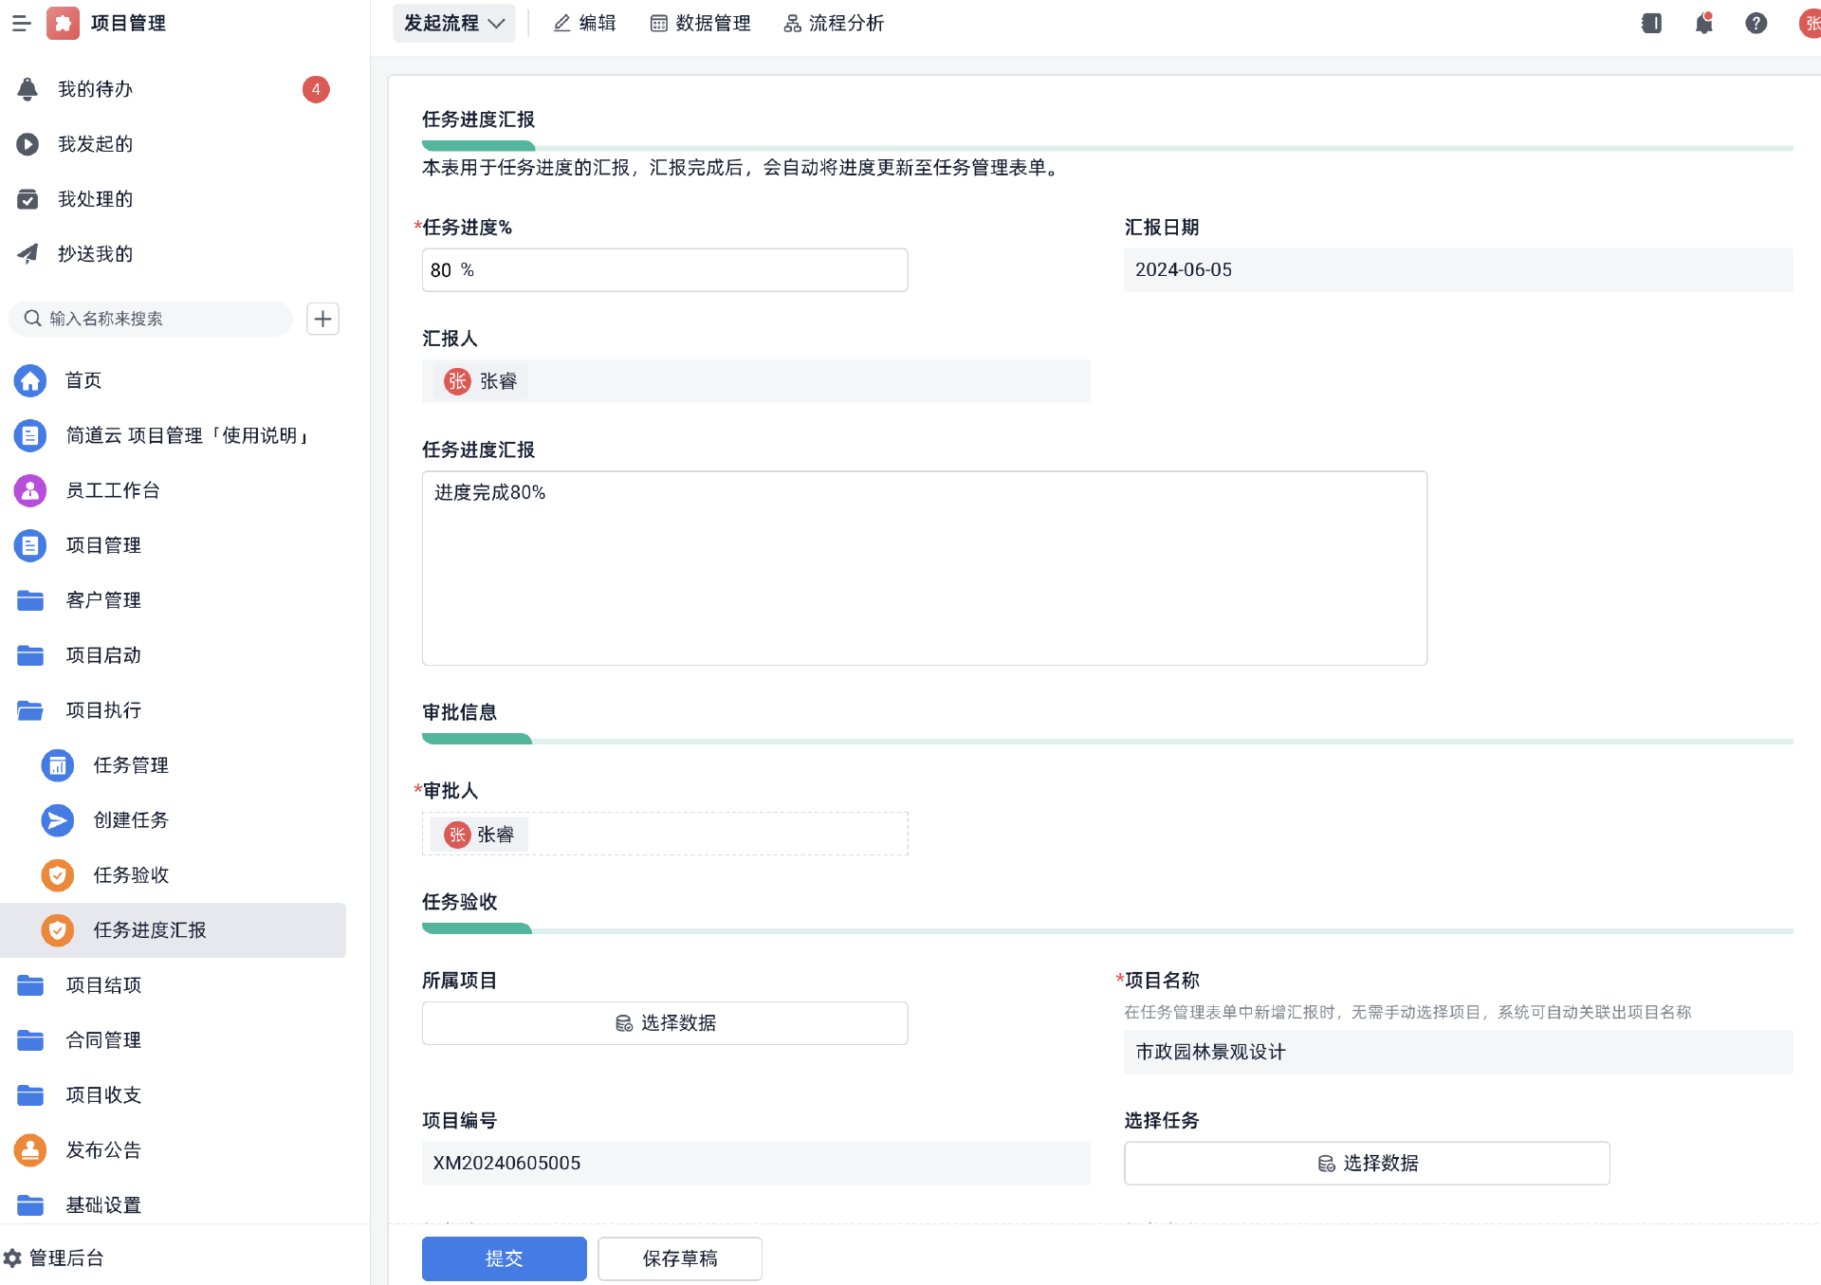The image size is (1821, 1285).
Task: Open the notifications bell icon
Action: 1703,23
